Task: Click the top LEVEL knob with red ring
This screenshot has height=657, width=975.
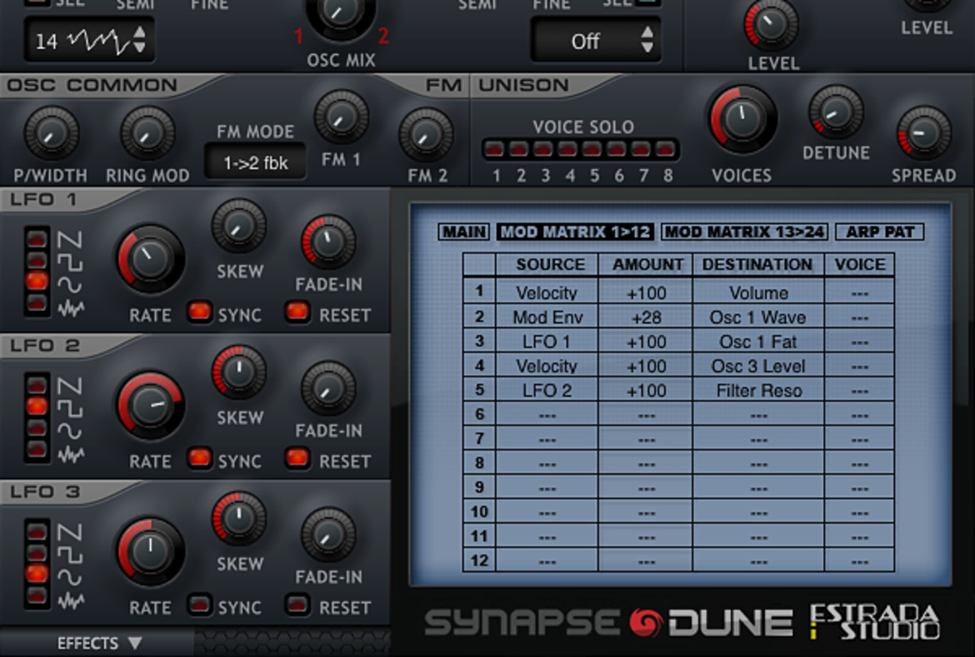Action: pos(771,25)
